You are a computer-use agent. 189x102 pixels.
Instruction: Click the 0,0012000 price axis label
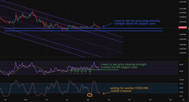(x=183, y=2)
